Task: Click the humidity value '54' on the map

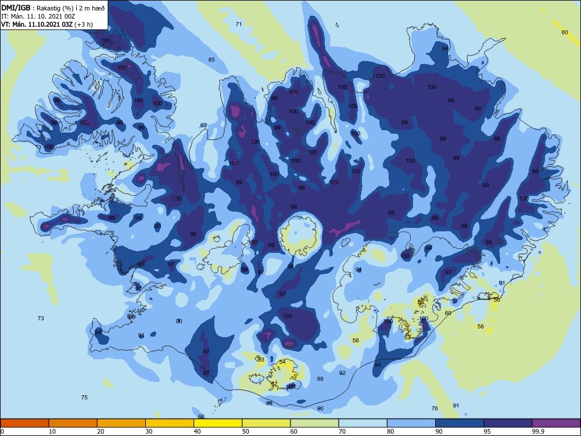Action: click(282, 362)
